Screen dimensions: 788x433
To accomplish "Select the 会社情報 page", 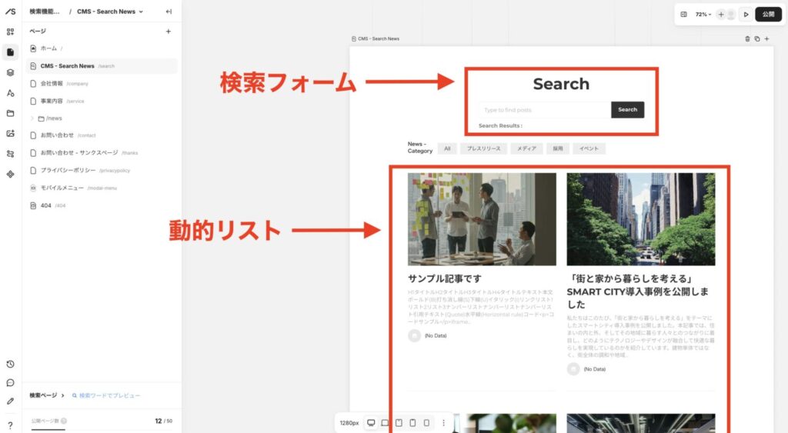I will pyautogui.click(x=52, y=83).
